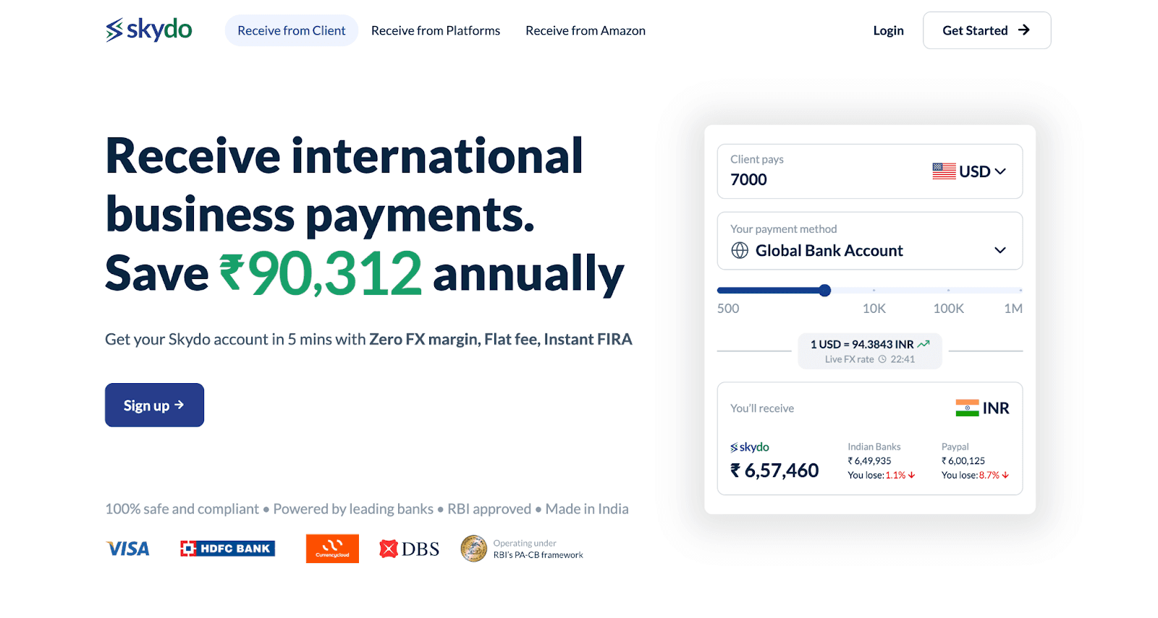Click the orange Currencycloud logo
This screenshot has height=618, width=1158.
coord(332,549)
